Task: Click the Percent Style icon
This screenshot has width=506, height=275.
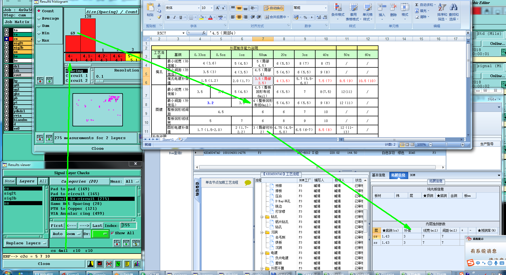Action: coord(305,17)
